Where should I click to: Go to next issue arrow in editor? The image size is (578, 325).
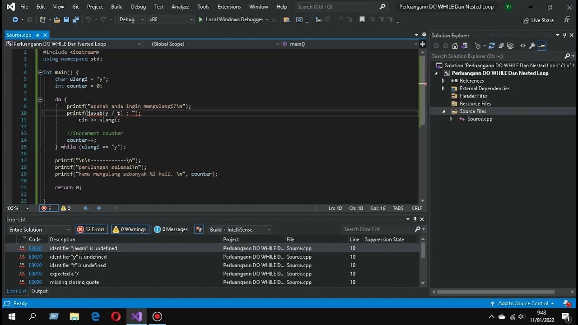(x=98, y=208)
